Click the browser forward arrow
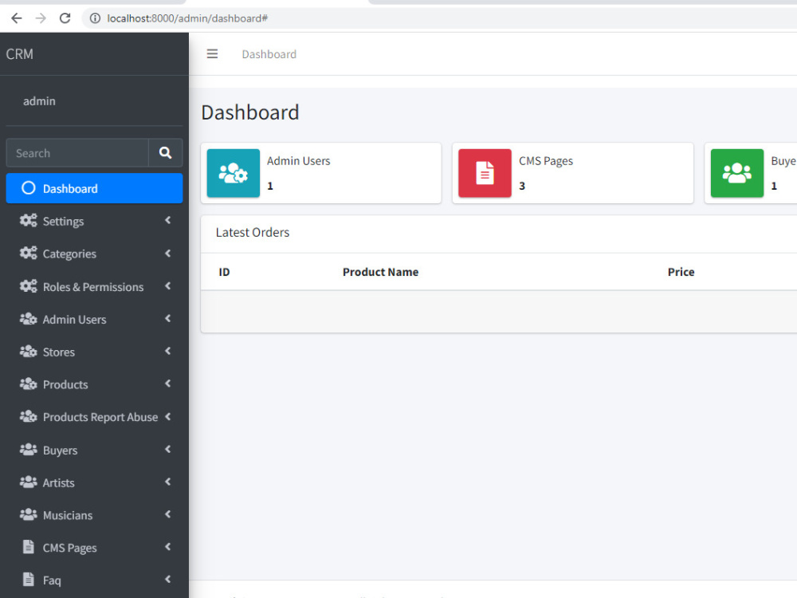Image resolution: width=797 pixels, height=598 pixels. 41,18
